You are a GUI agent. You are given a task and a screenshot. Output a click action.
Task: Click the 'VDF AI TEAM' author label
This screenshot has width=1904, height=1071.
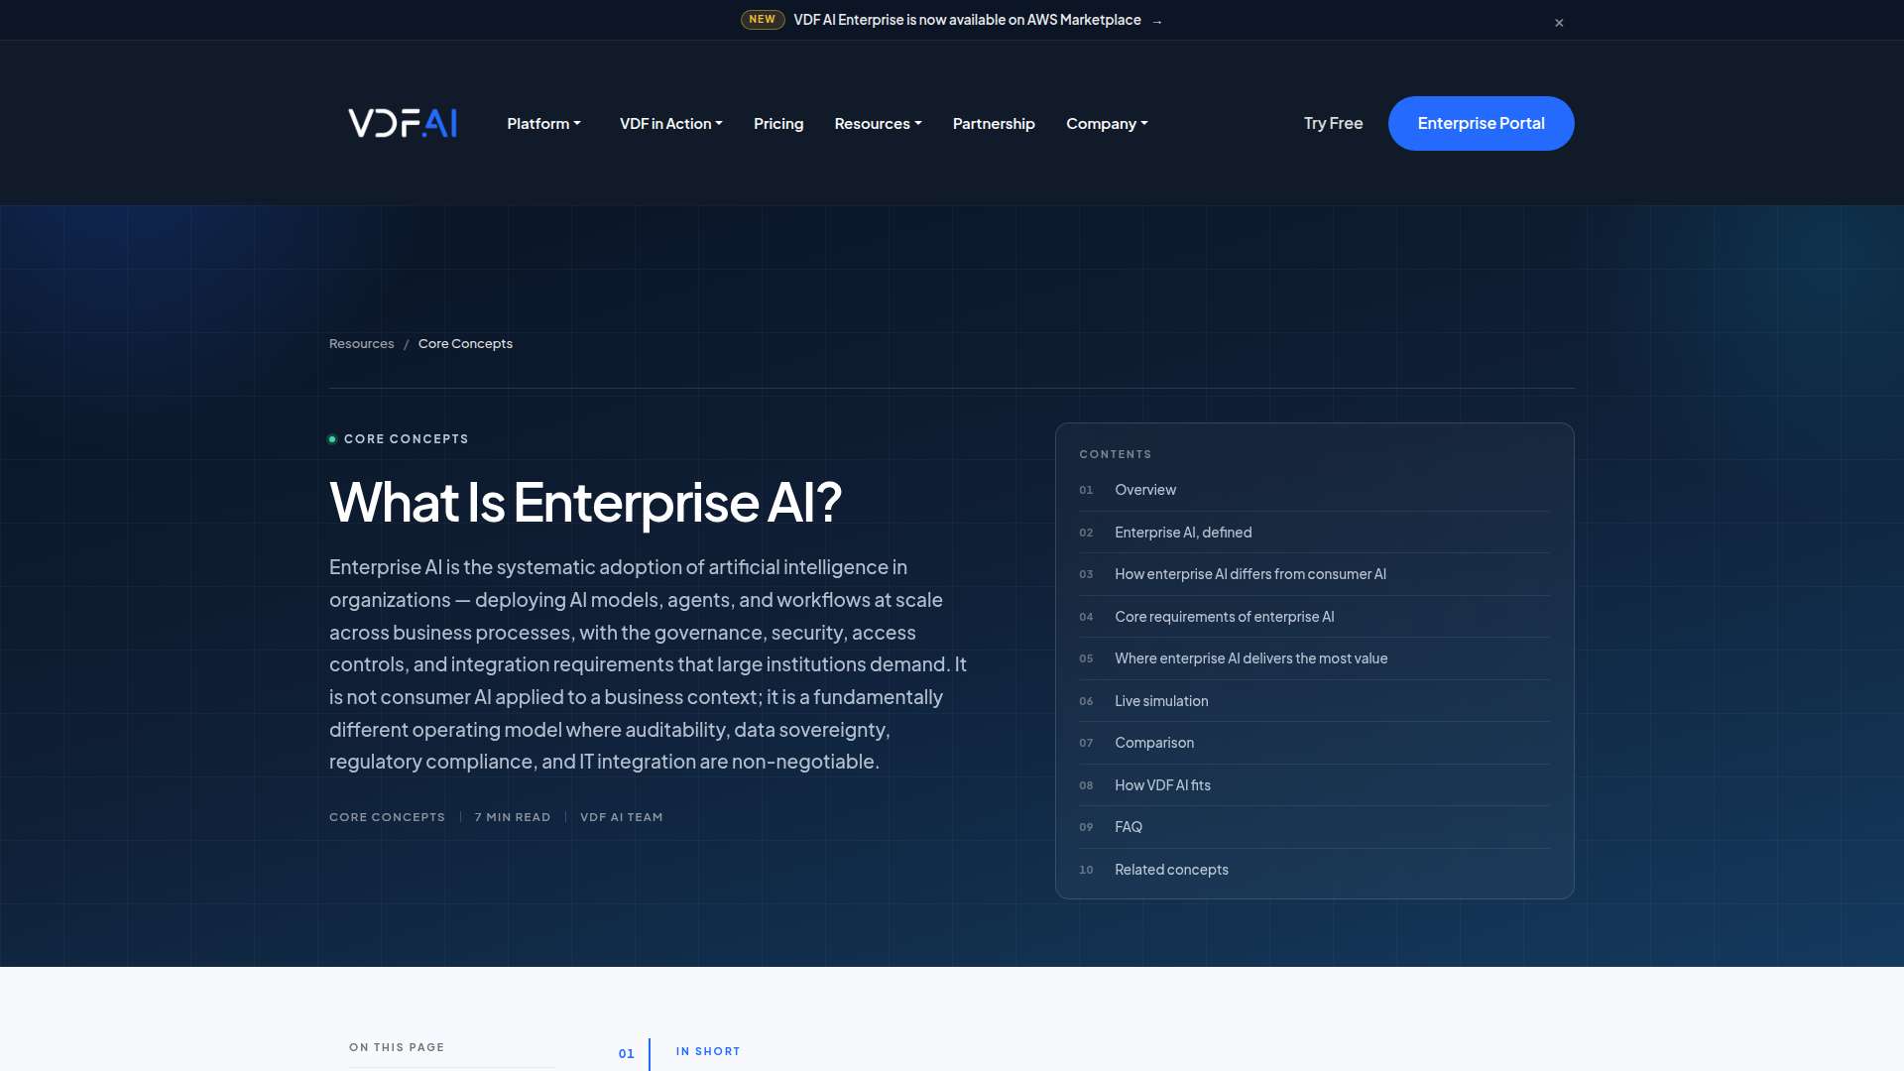tap(621, 817)
